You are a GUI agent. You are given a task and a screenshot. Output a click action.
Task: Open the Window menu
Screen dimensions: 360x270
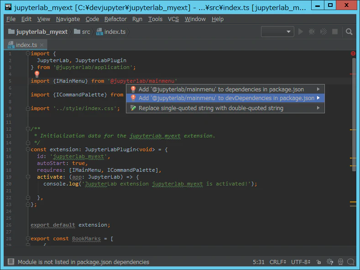click(x=195, y=19)
